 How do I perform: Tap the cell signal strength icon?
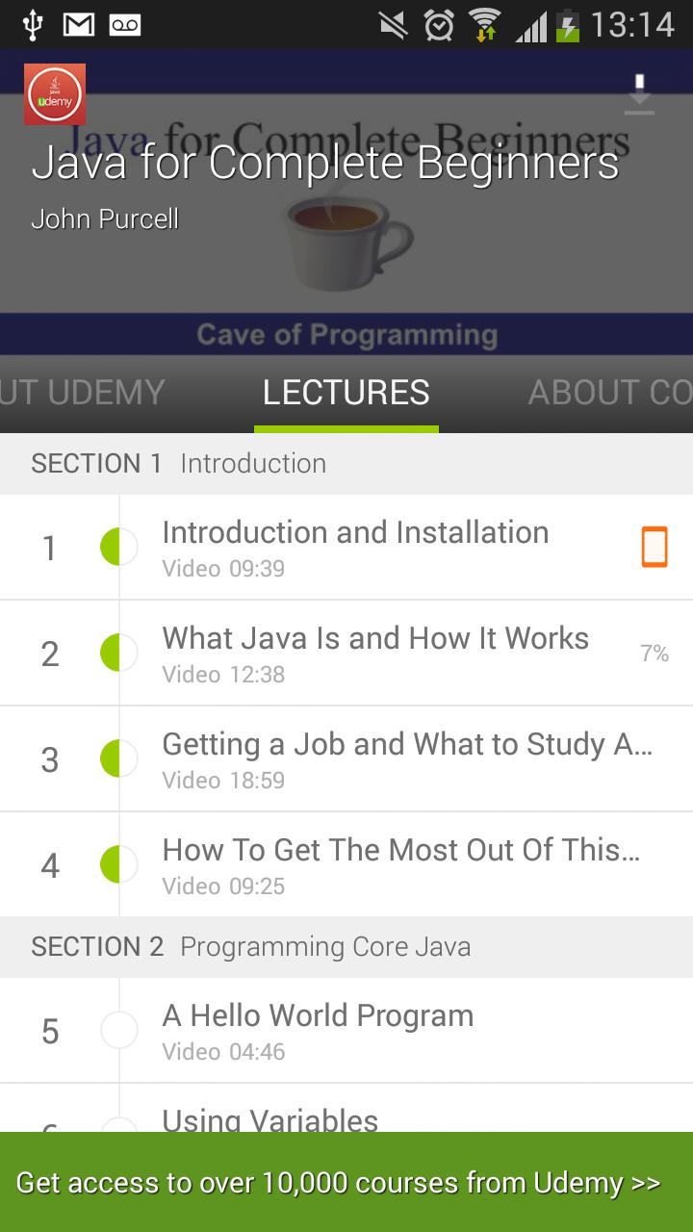coord(530,26)
